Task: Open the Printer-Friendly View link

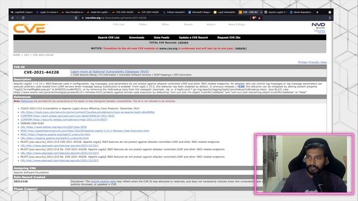Action: [x=312, y=62]
